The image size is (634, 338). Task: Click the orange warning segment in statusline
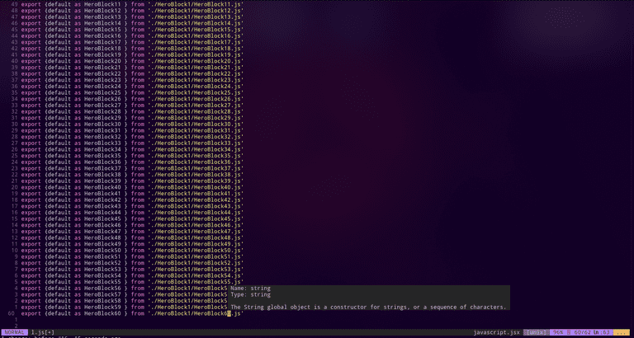coord(620,330)
